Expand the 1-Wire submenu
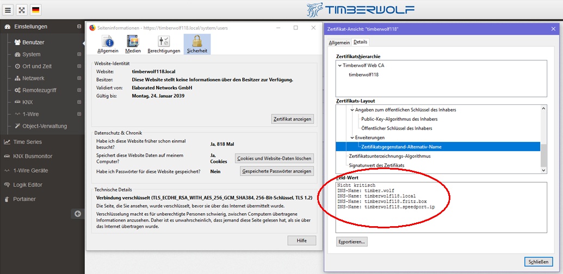This screenshot has height=274, width=563. point(79,114)
